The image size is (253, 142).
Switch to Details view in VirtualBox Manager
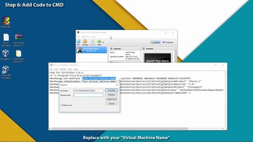(x=155, y=42)
